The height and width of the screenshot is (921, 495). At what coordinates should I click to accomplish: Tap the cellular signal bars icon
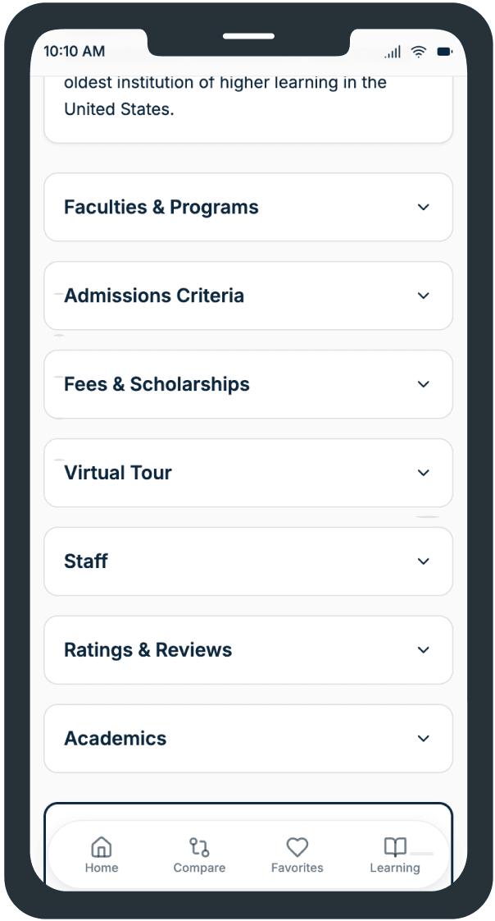coord(393,53)
